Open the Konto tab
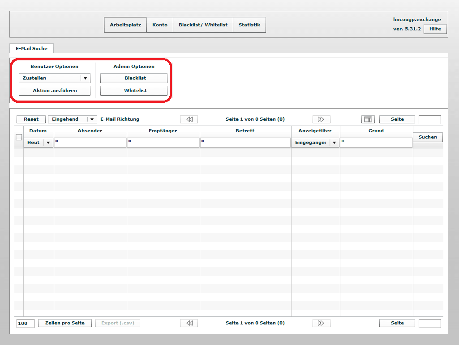 160,25
